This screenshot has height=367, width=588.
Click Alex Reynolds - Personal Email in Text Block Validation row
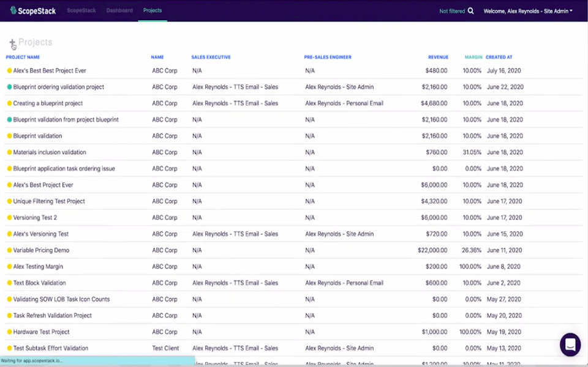tap(344, 283)
